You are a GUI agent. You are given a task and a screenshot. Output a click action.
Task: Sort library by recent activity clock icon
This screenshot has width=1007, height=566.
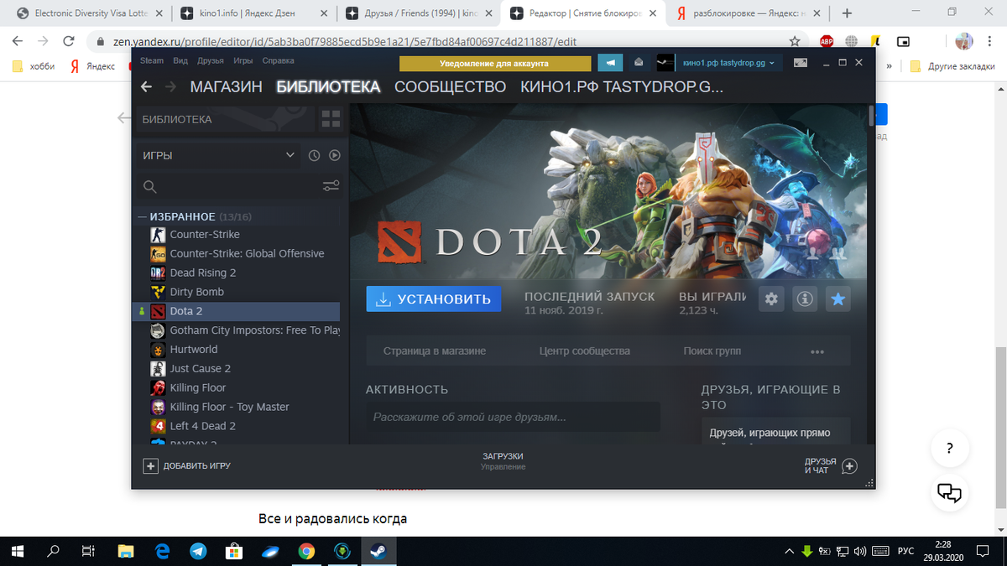[315, 155]
